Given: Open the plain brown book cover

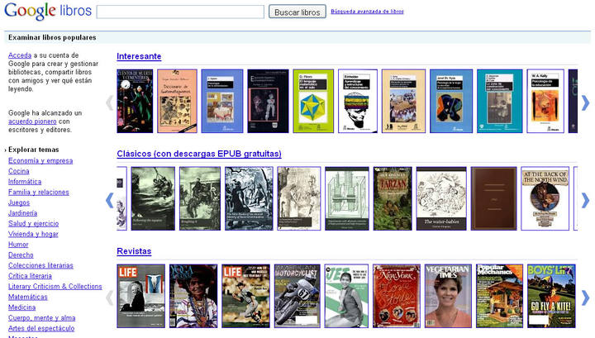Looking at the screenshot, I should click(x=493, y=198).
